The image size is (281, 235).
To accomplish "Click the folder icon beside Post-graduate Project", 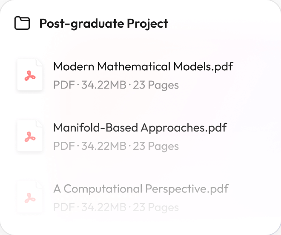I will (x=22, y=23).
